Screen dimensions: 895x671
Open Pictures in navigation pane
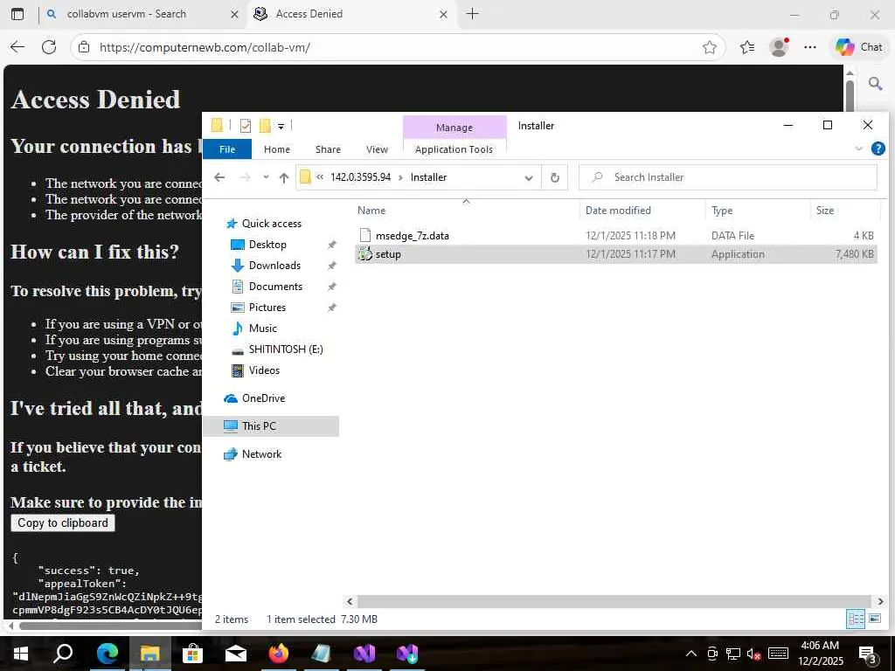pos(267,308)
